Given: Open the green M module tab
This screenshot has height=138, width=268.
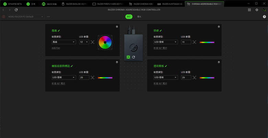Looking at the screenshot, I should point(30,4).
